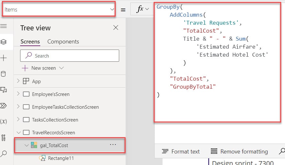Expand the Employee'sScreen node
285x165 pixels.
[18, 94]
